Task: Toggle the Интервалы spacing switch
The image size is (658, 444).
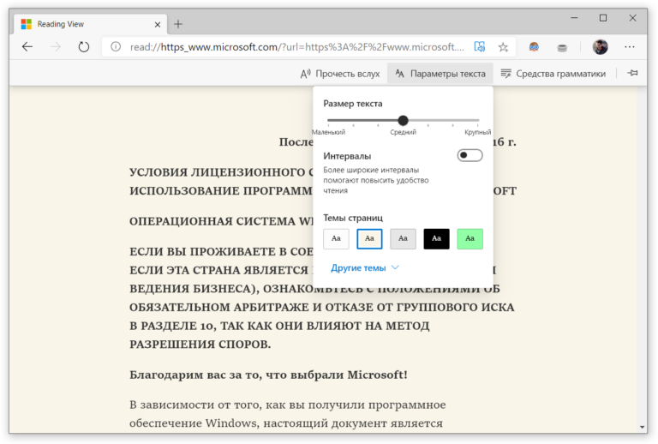Action: click(x=470, y=155)
